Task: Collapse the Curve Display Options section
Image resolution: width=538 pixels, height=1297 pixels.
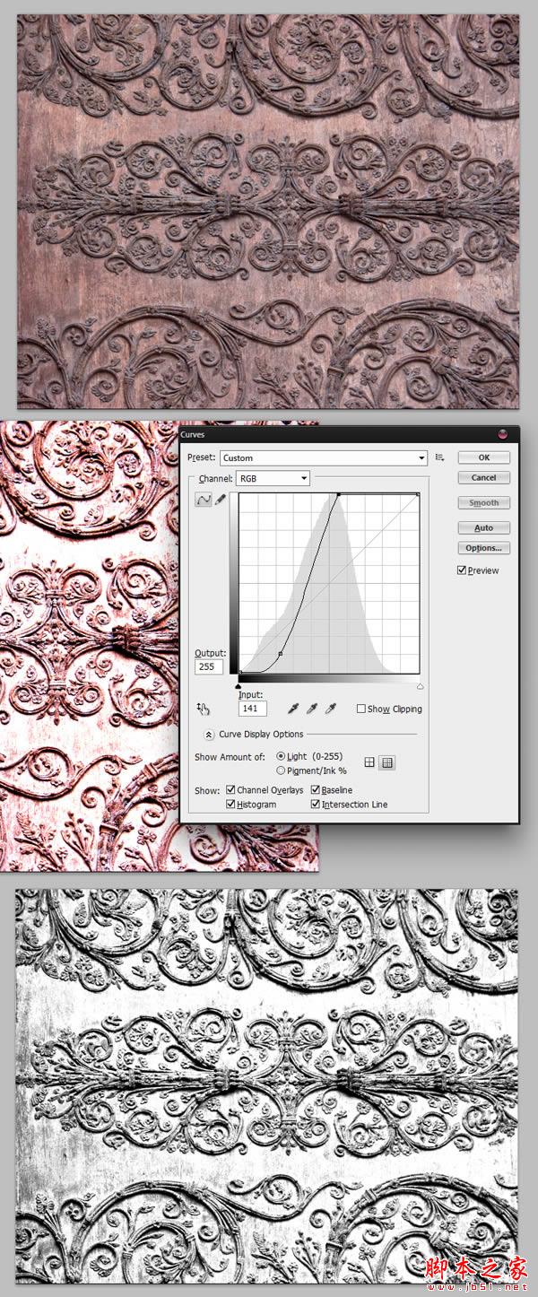Action: tap(209, 735)
